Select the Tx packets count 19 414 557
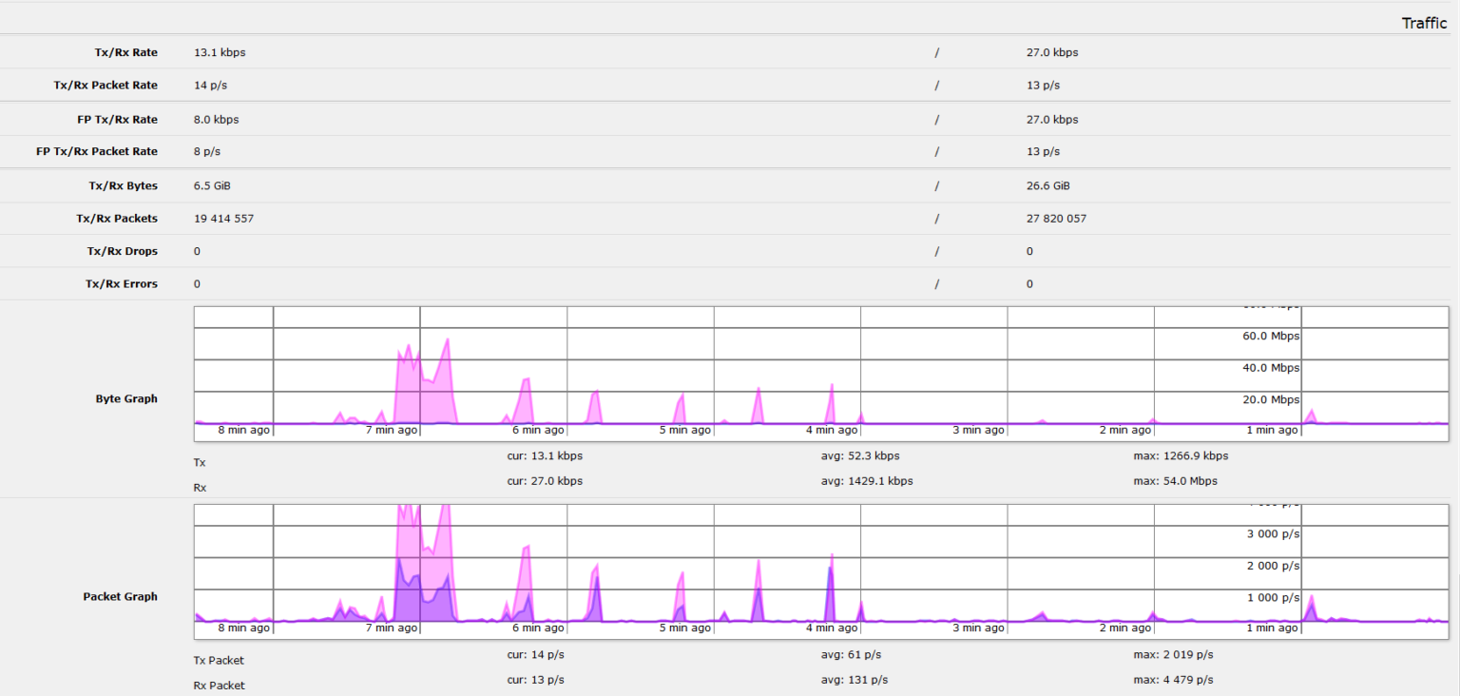The width and height of the screenshot is (1460, 696). click(234, 218)
